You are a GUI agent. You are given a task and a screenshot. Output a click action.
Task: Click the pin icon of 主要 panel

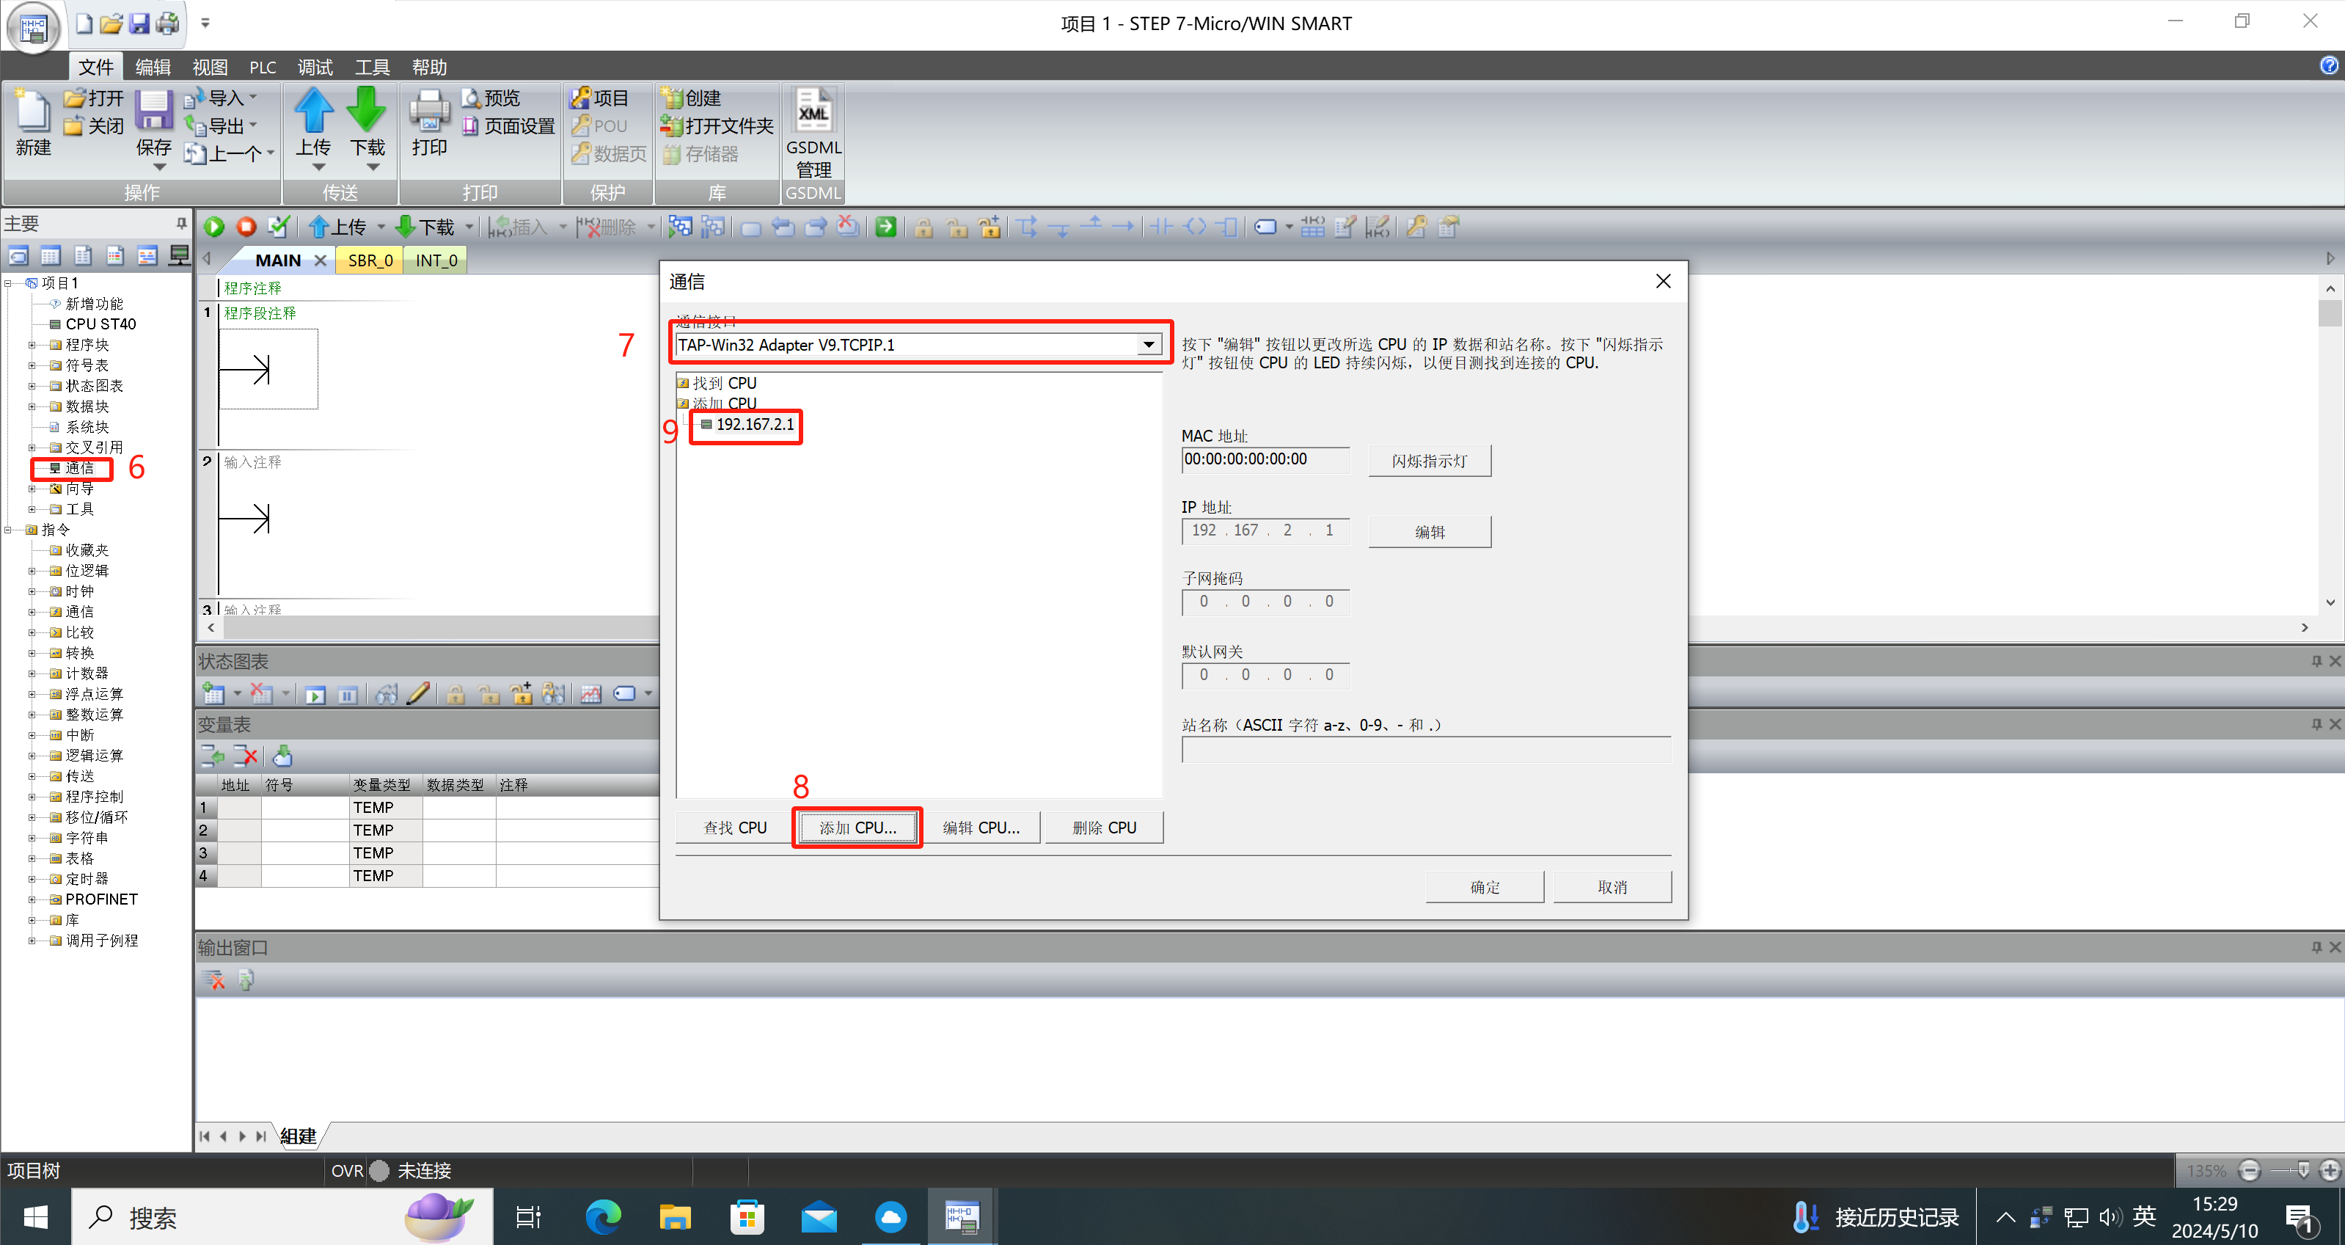click(x=181, y=223)
